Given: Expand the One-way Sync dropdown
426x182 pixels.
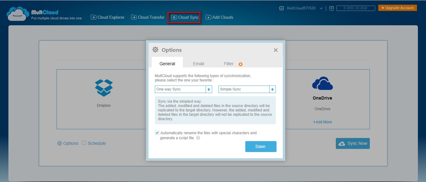Looking at the screenshot, I should [209, 90].
